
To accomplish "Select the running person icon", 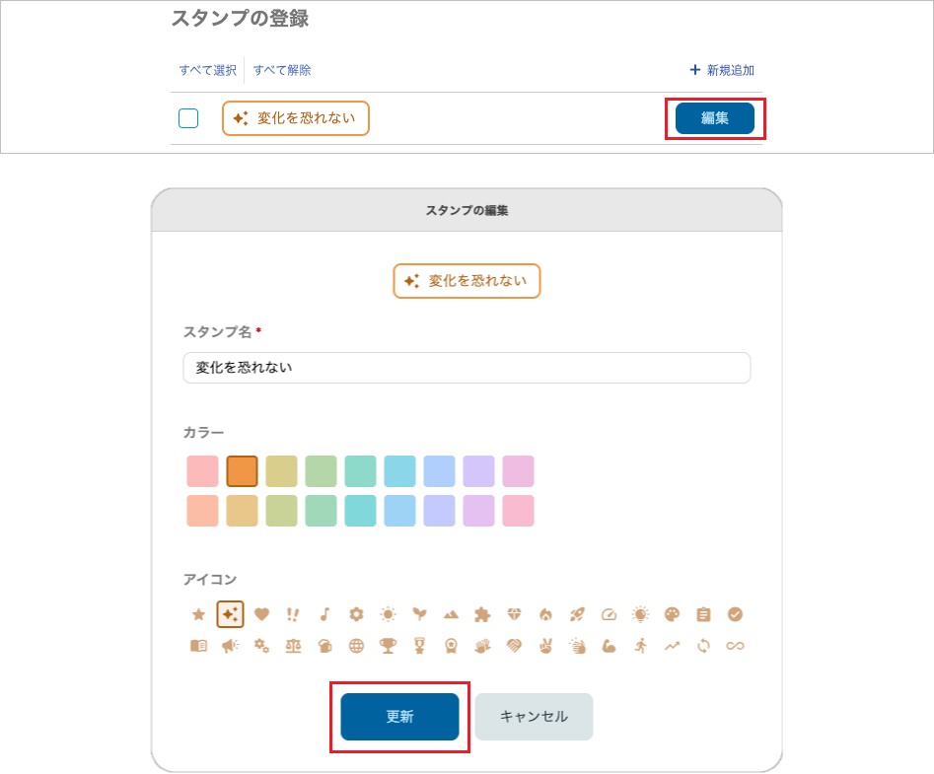I will [x=640, y=646].
